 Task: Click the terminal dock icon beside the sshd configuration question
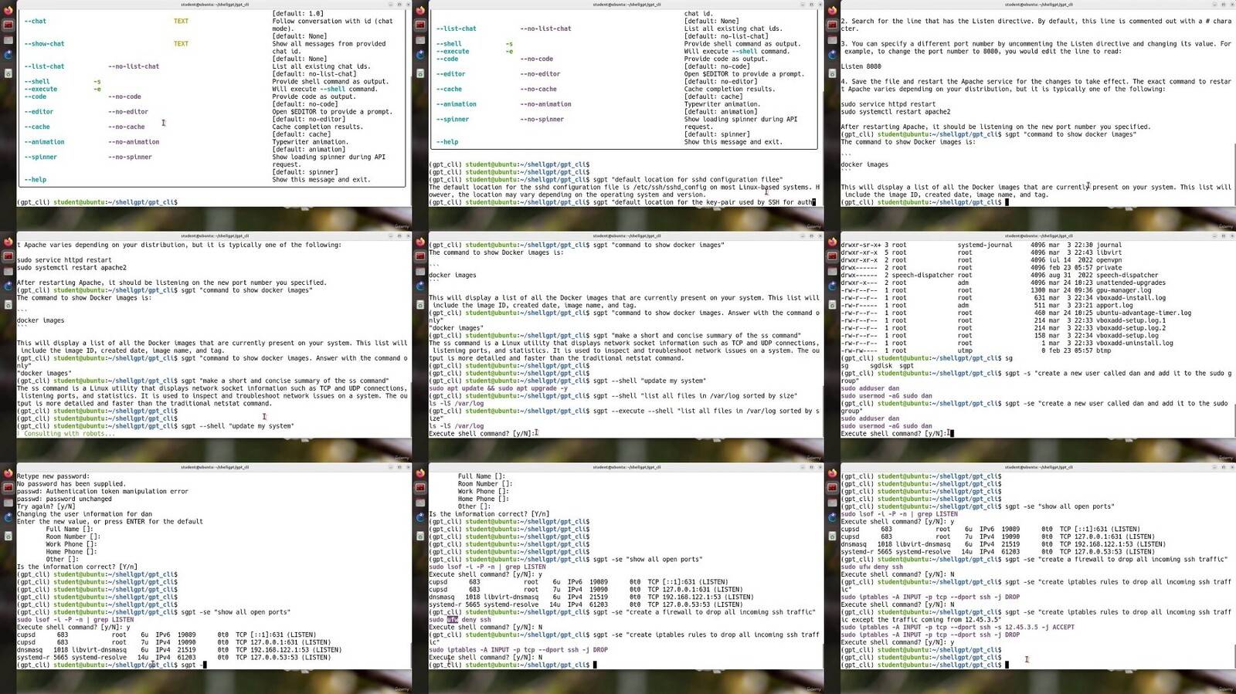coord(420,25)
